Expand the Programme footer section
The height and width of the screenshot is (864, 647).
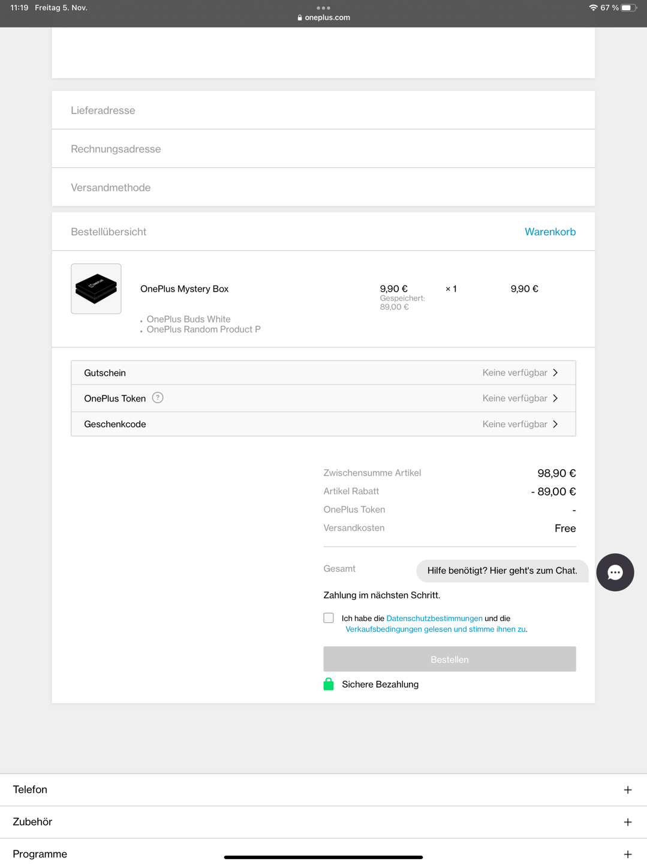click(x=323, y=853)
